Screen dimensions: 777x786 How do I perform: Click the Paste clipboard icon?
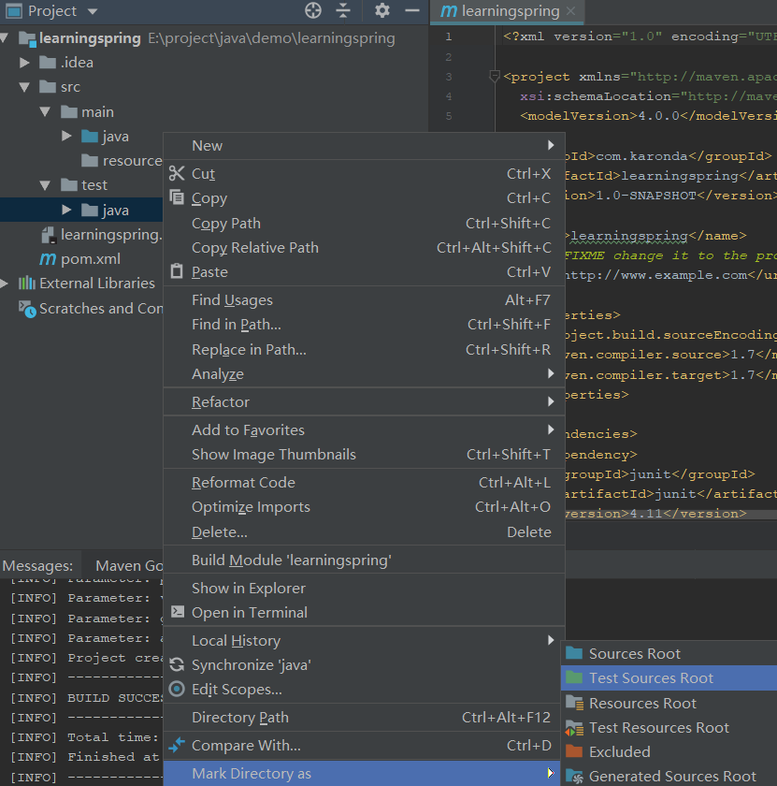click(x=177, y=271)
